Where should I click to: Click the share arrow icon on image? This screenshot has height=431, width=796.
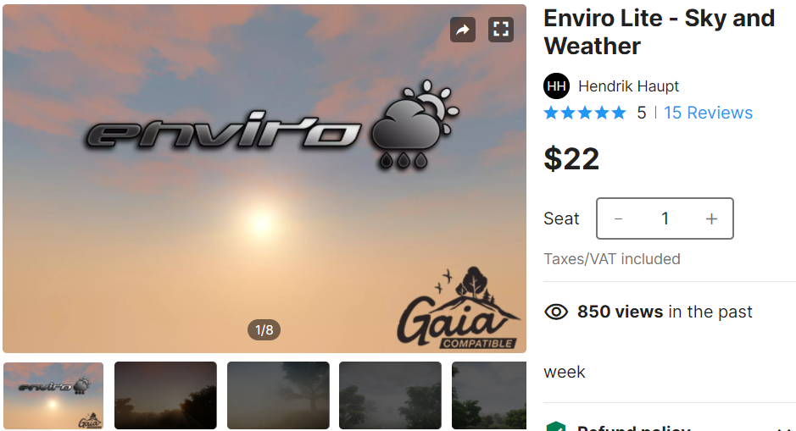tap(463, 30)
